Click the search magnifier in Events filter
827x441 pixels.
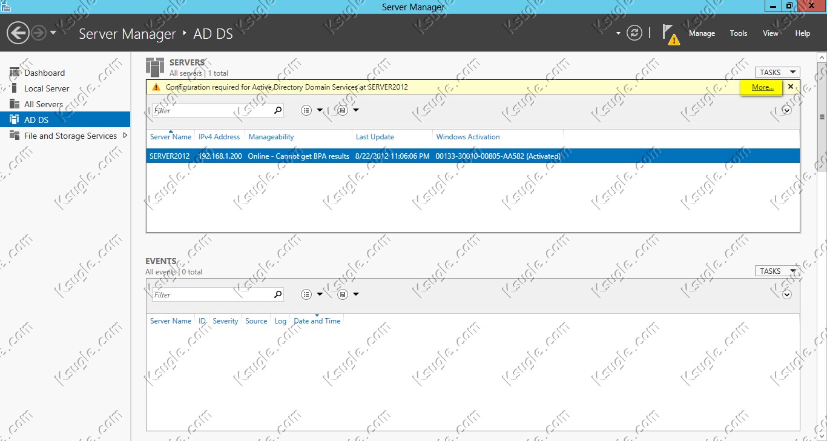(x=278, y=294)
